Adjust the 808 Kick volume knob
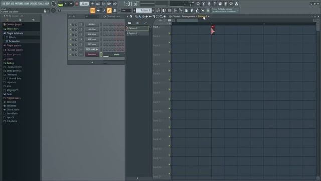Image resolution: width=321 pixels, height=181 pixels. click(x=76, y=25)
